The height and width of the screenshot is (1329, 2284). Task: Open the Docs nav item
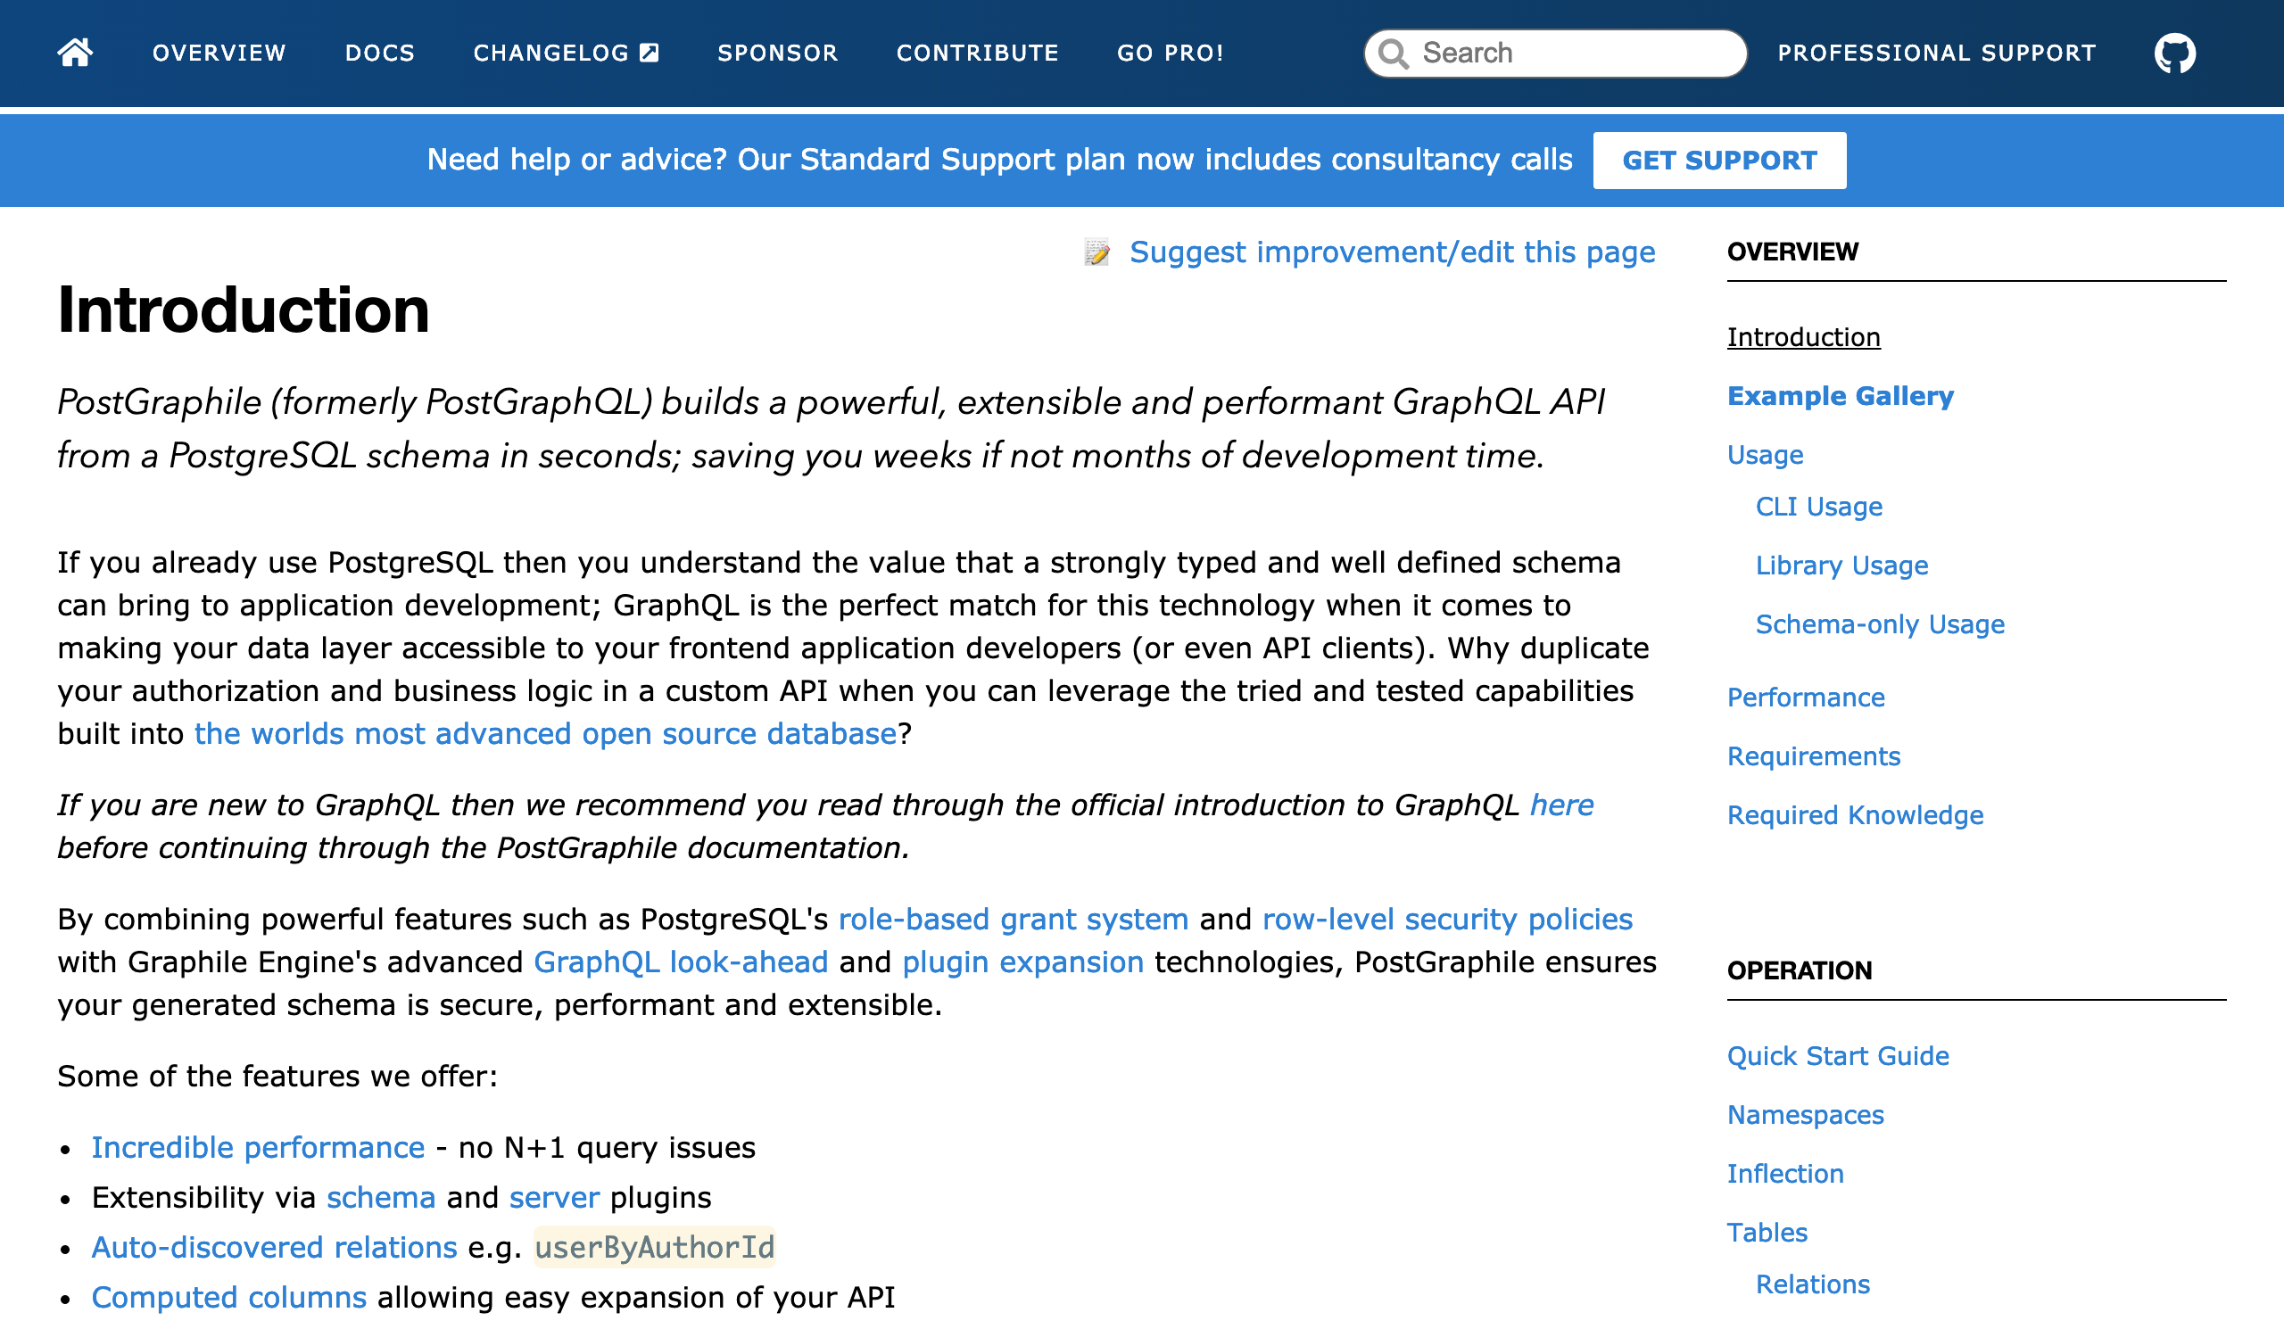click(380, 53)
